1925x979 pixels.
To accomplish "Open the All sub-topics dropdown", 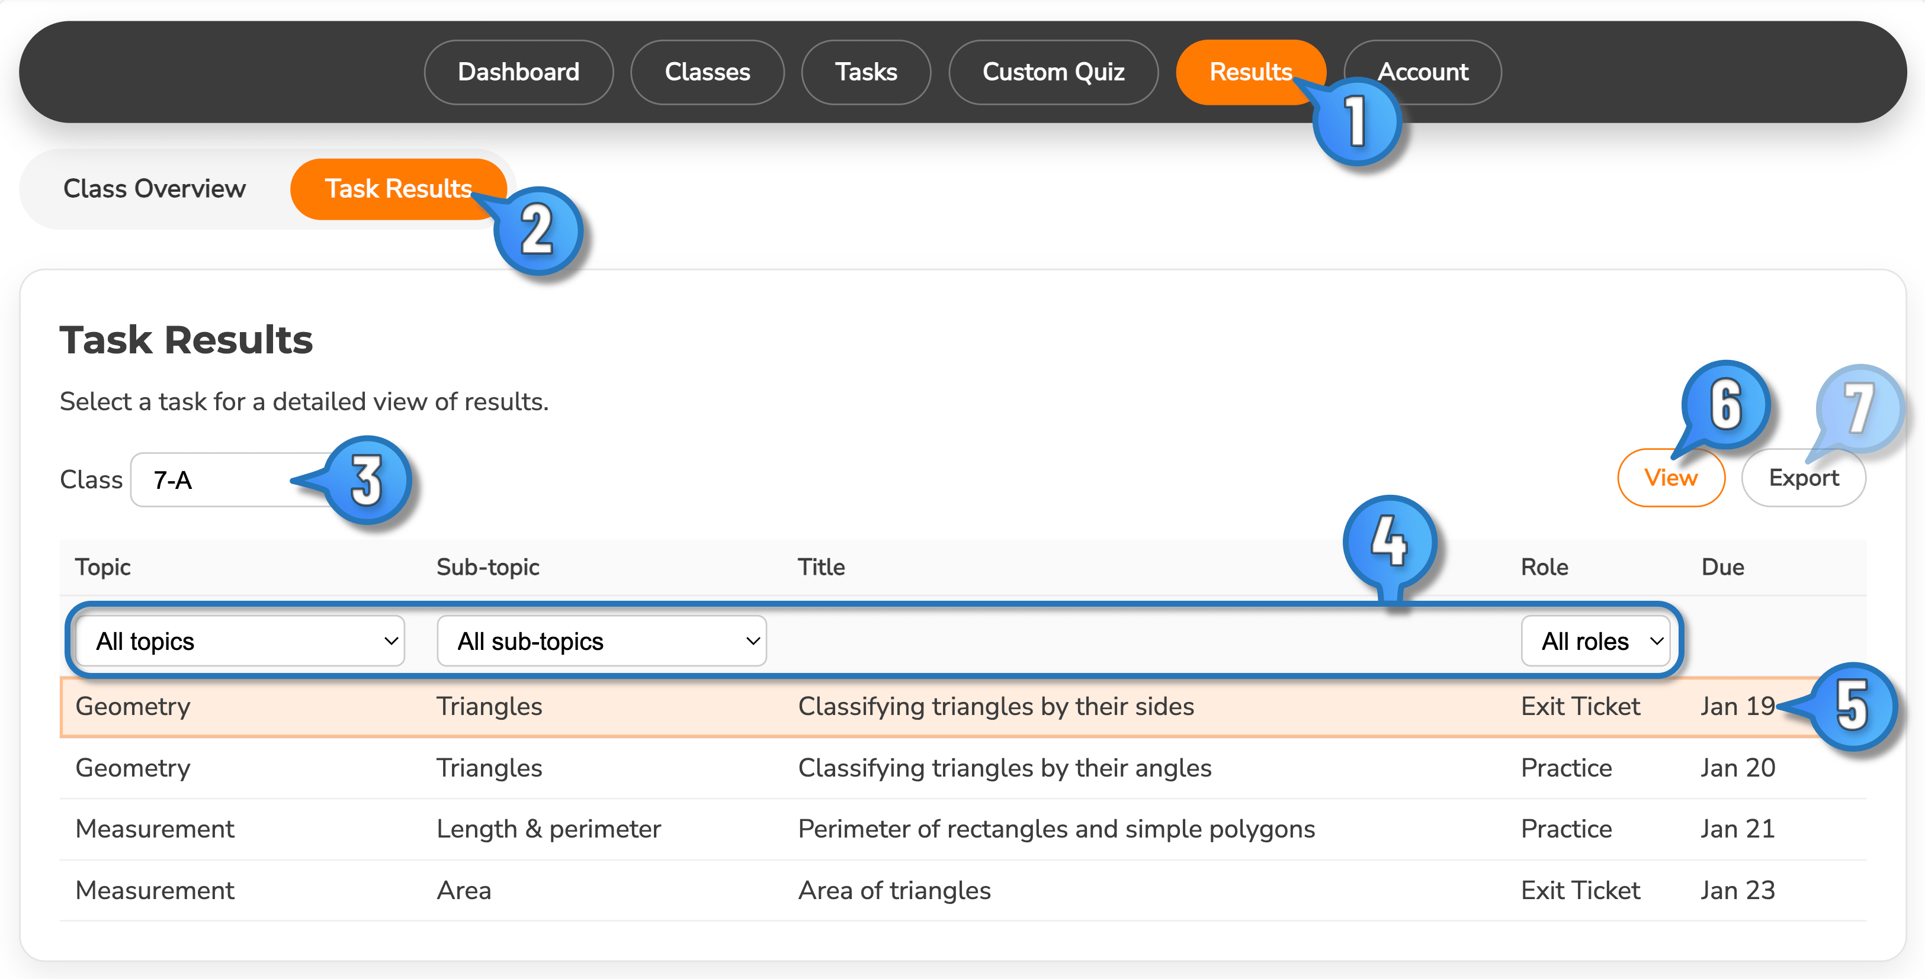I will pyautogui.click(x=602, y=640).
